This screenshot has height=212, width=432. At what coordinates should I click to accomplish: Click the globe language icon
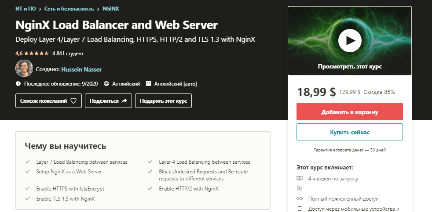coord(106,83)
